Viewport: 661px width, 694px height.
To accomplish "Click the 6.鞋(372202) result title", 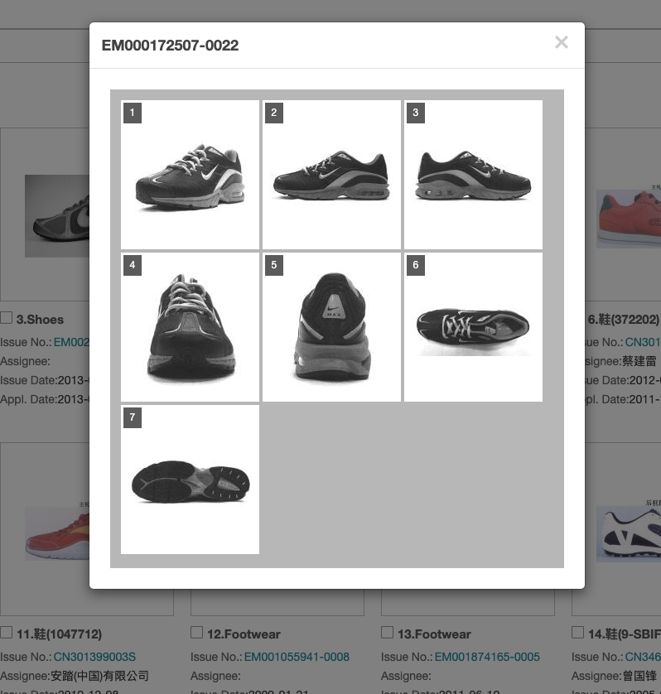I will point(624,320).
